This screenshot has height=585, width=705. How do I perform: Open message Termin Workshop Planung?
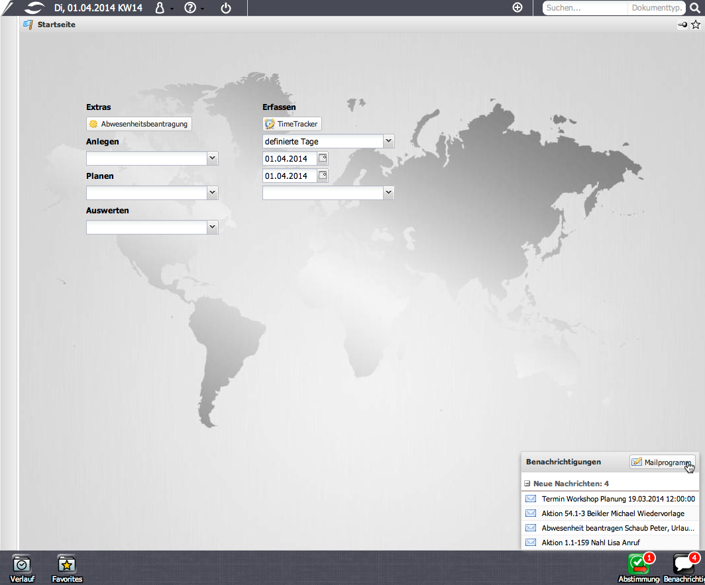pyautogui.click(x=618, y=498)
